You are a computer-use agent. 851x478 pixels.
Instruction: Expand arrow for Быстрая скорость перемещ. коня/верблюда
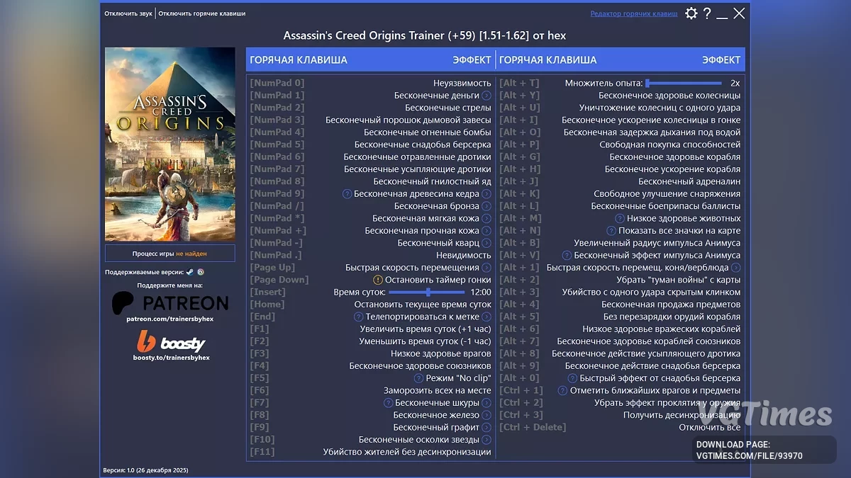[736, 268]
